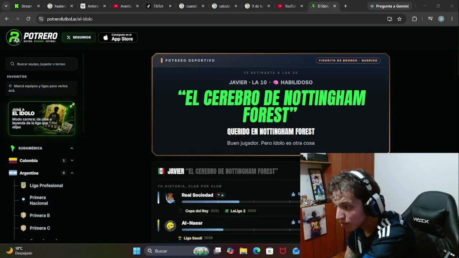Screen dimensions: 459x258
Task: Select the Colombia country row
Action: 42,161
